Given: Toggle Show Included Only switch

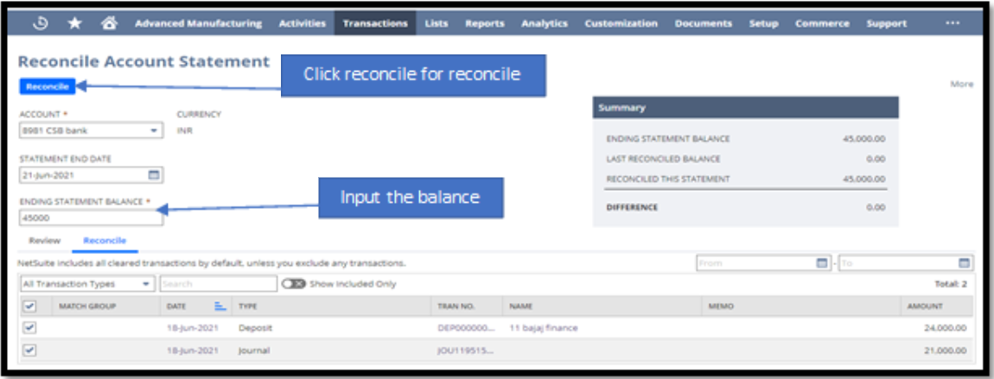Looking at the screenshot, I should click(x=293, y=283).
